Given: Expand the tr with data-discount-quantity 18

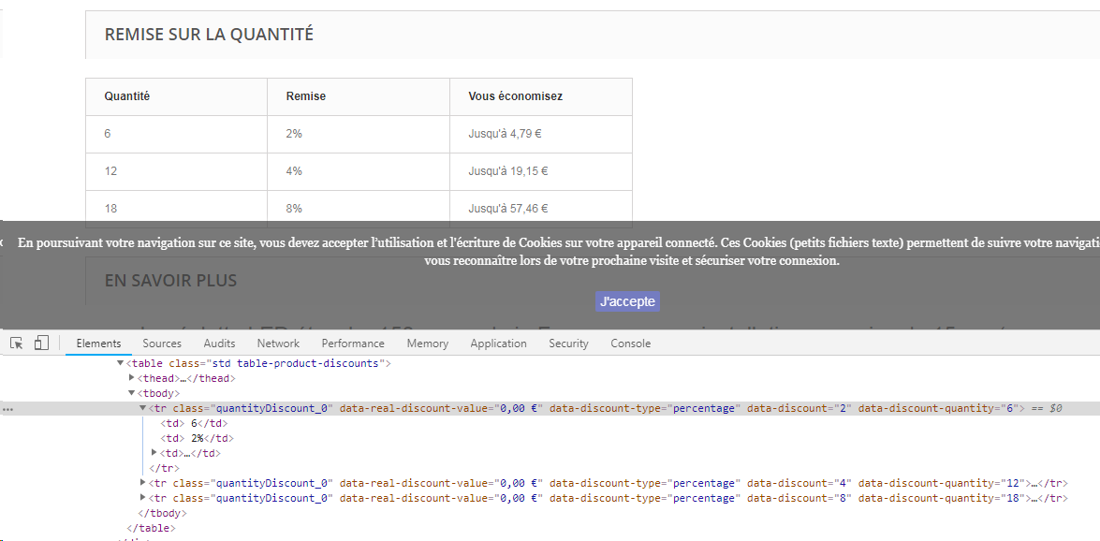Looking at the screenshot, I should click(x=143, y=498).
